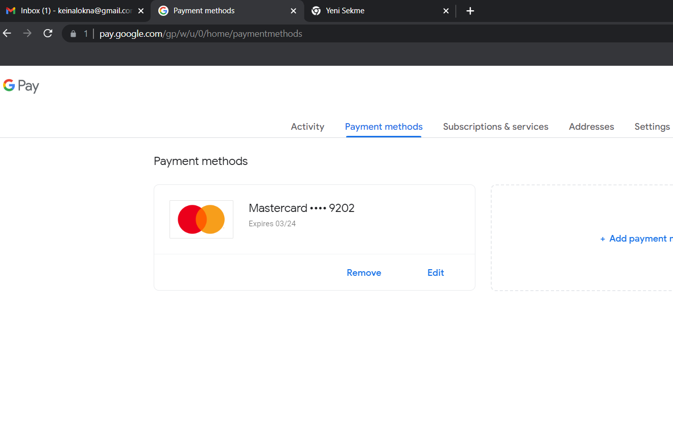Close the Gmail Inbox tab
The image size is (673, 427).
point(141,11)
